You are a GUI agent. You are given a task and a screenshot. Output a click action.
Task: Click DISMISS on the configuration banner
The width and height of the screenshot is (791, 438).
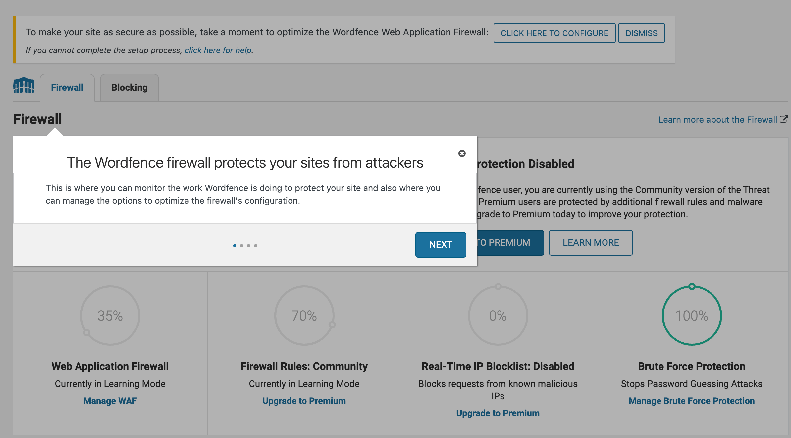[641, 33]
